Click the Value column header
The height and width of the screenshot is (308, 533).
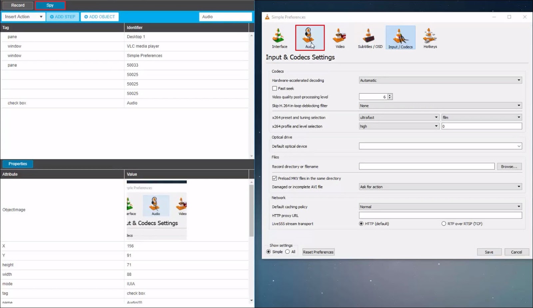[x=187, y=174]
